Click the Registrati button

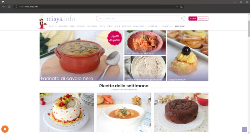click(x=203, y=18)
